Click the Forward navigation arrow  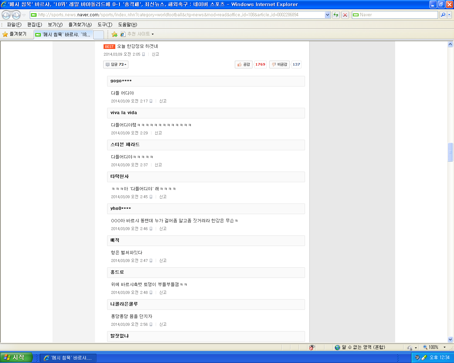[16, 15]
